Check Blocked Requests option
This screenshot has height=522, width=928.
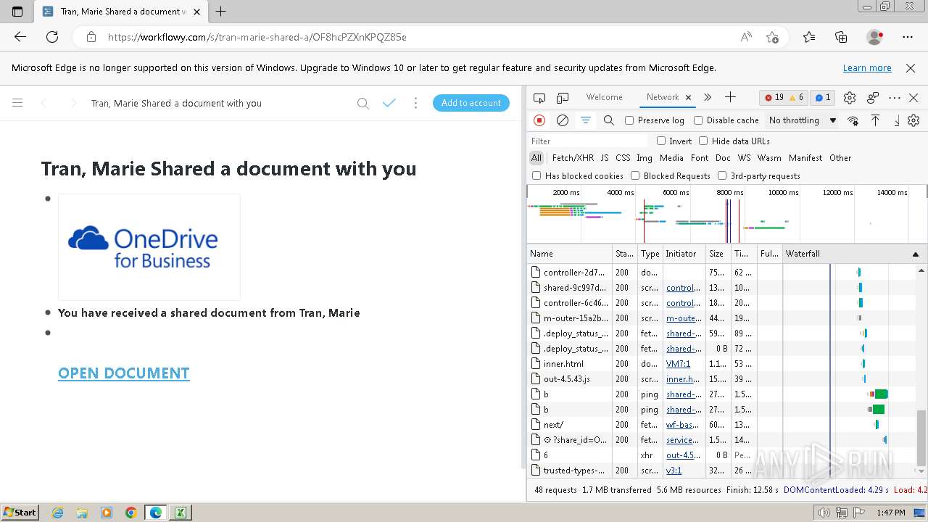coord(635,175)
